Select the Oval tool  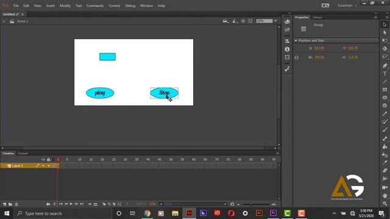[x=385, y=97]
